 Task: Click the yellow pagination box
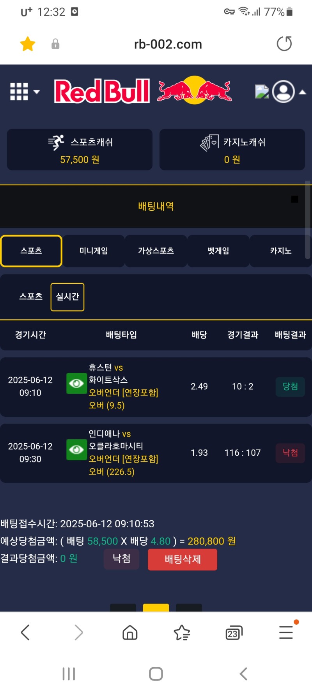click(156, 607)
